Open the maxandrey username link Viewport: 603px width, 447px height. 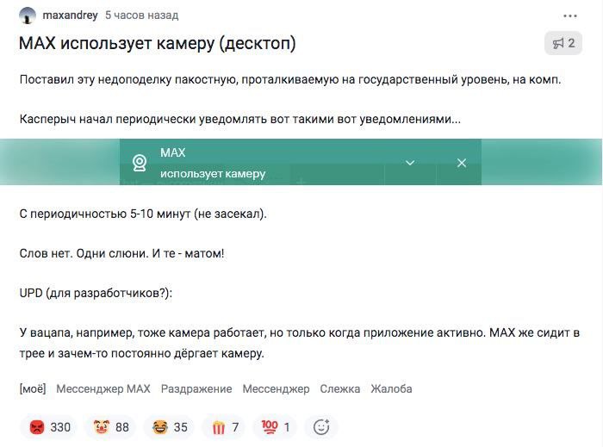click(x=70, y=16)
